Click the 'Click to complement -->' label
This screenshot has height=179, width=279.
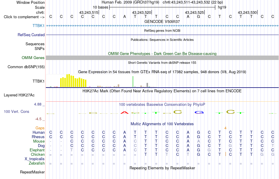click(24, 17)
